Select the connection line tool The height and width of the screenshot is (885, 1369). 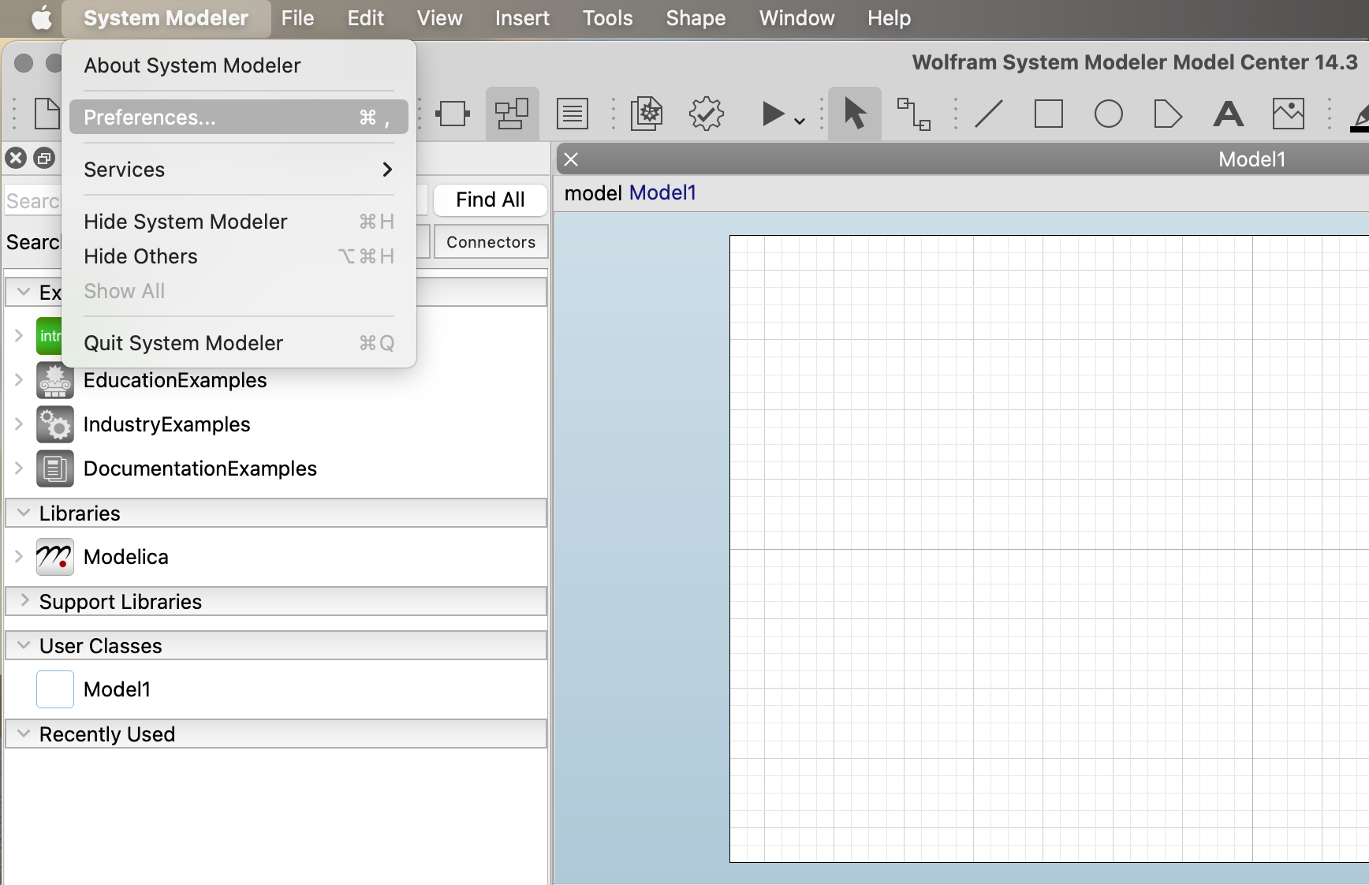pos(914,114)
